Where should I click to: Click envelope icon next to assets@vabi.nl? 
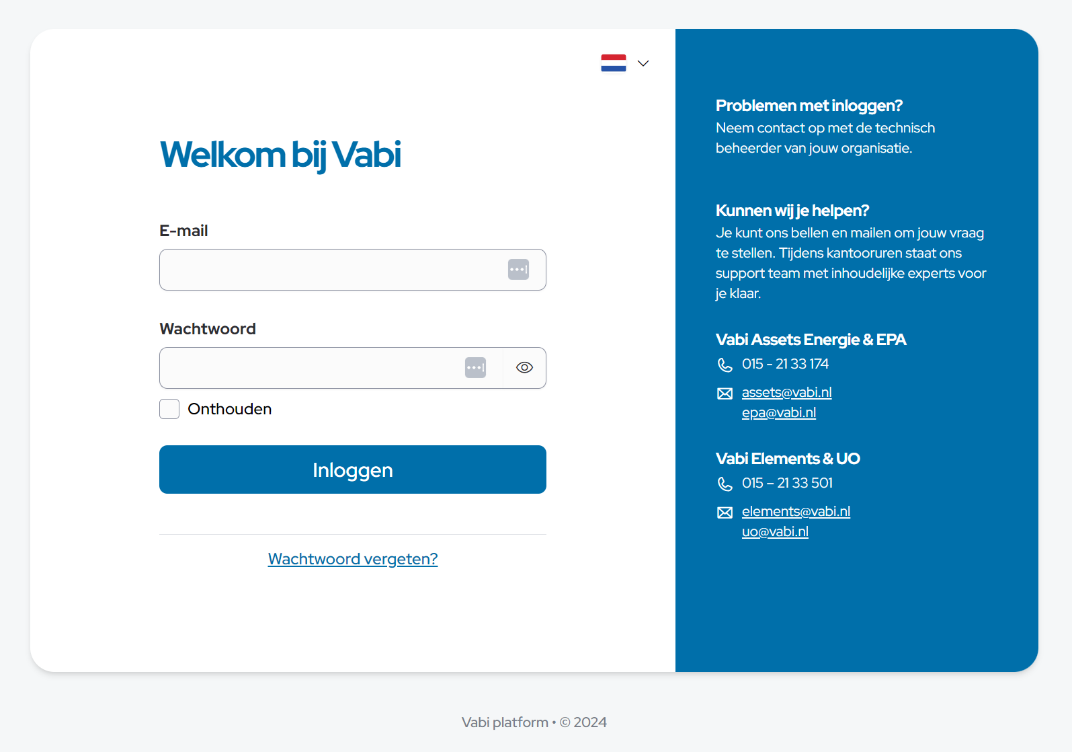(725, 393)
